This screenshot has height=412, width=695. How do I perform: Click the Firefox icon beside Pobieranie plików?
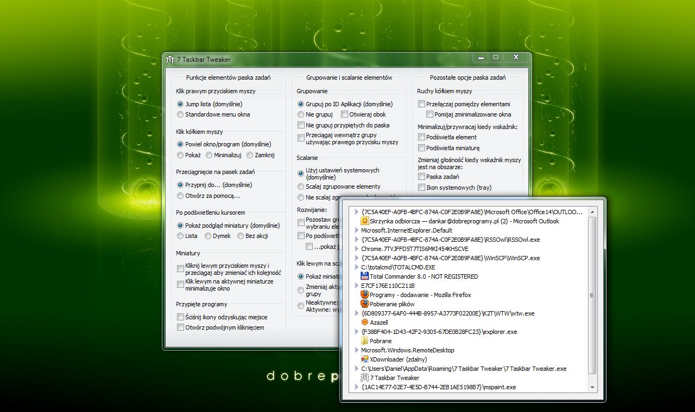click(x=365, y=304)
